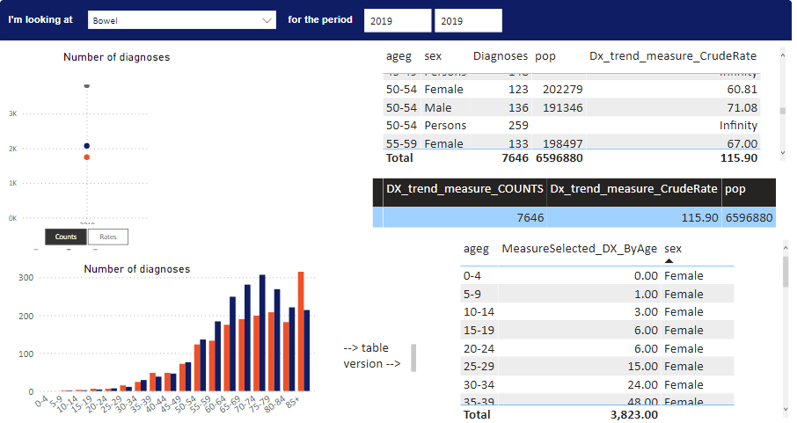Click the top table scrollbar down arrow
Image resolution: width=797 pixels, height=423 pixels.
783,153
